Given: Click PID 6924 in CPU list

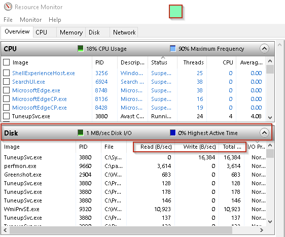Looking at the screenshot, I should tap(101, 82).
